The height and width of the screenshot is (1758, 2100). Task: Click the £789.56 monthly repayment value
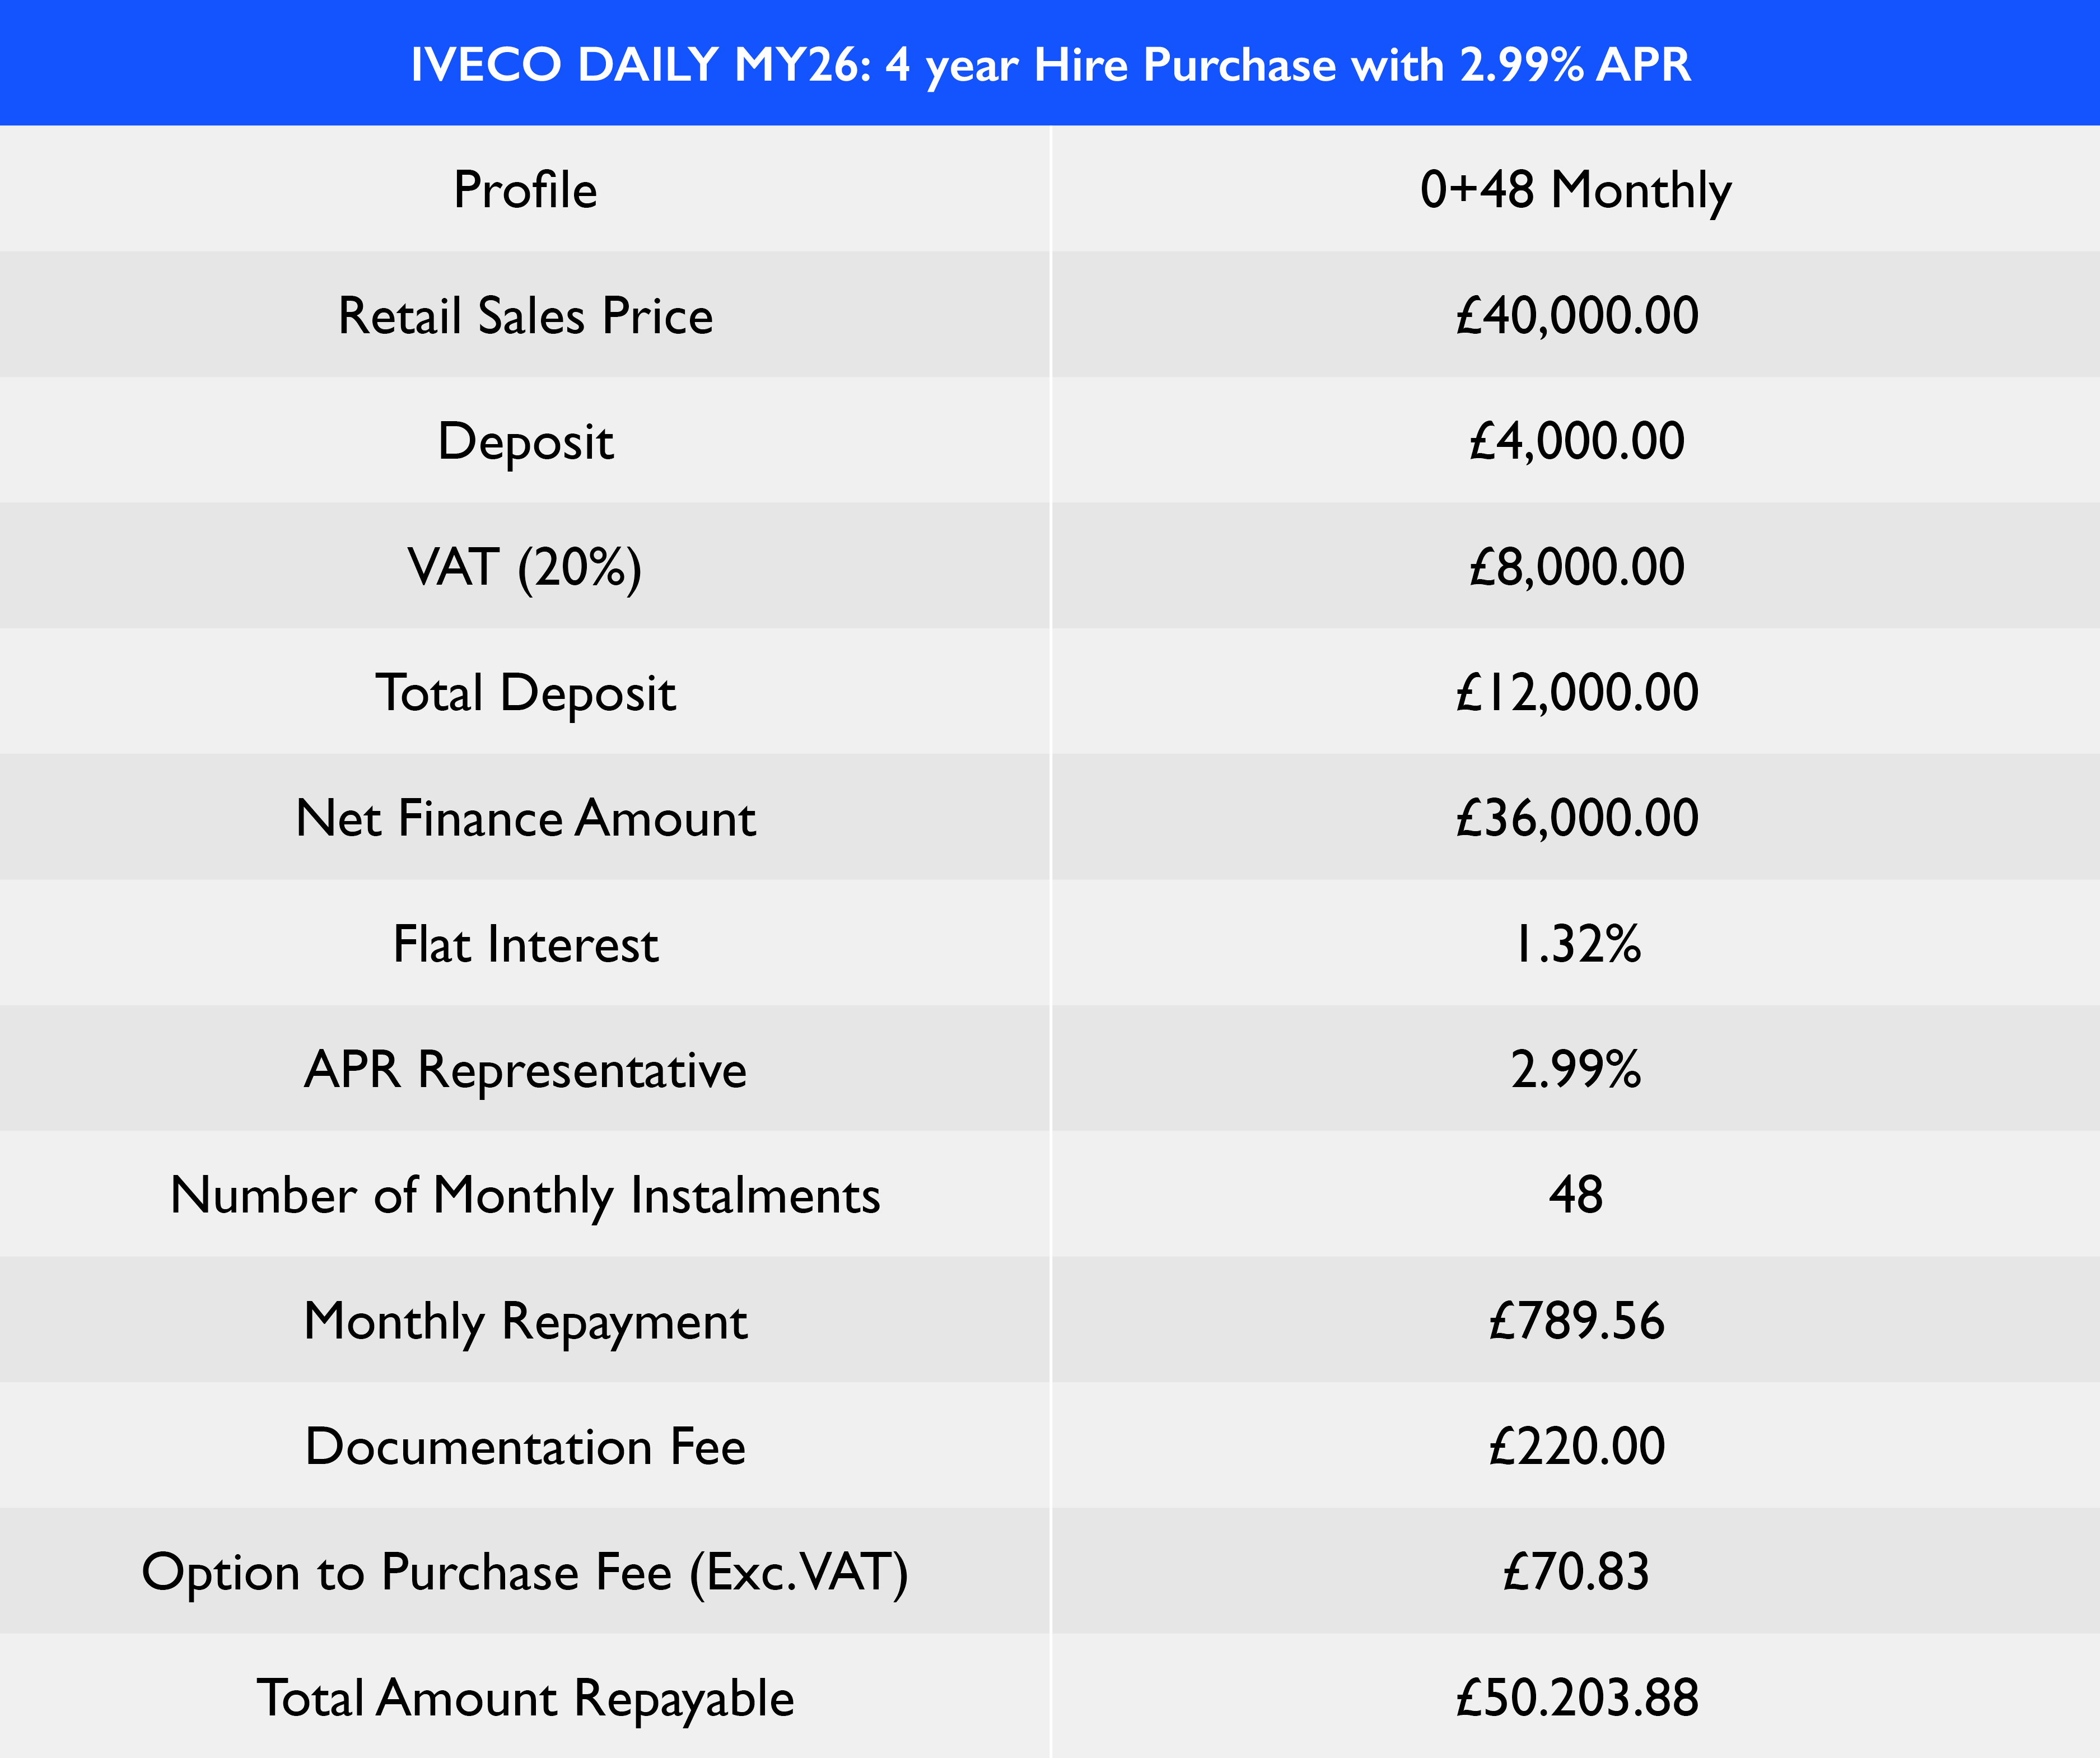(1576, 1321)
